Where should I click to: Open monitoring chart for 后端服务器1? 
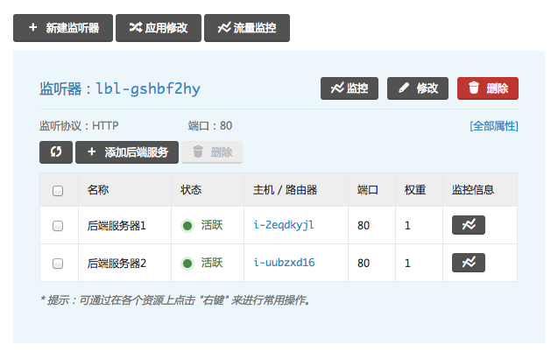pos(468,225)
